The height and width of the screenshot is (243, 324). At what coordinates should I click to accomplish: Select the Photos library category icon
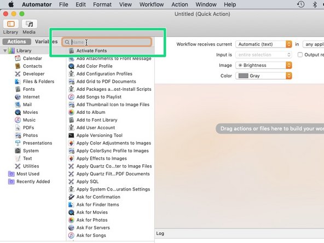tap(18, 135)
